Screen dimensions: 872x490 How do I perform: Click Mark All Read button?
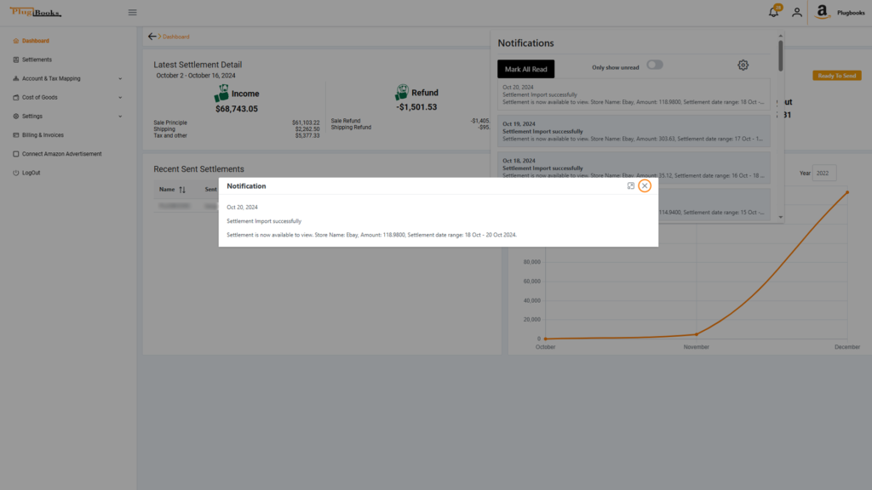pos(525,70)
